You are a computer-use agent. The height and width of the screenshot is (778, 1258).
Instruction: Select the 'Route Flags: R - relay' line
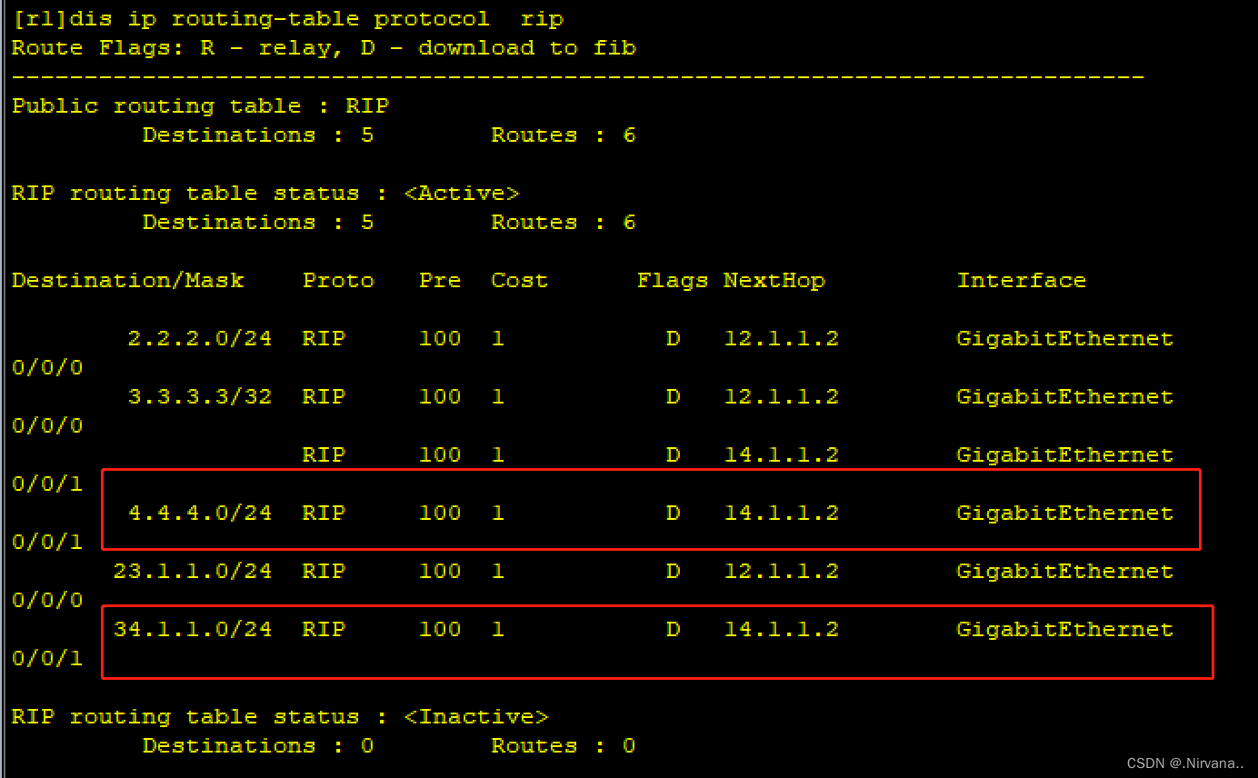(x=324, y=48)
